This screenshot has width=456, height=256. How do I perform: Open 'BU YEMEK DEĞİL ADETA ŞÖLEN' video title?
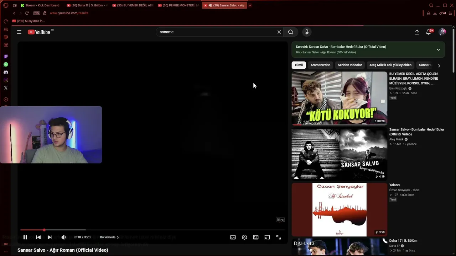[414, 79]
